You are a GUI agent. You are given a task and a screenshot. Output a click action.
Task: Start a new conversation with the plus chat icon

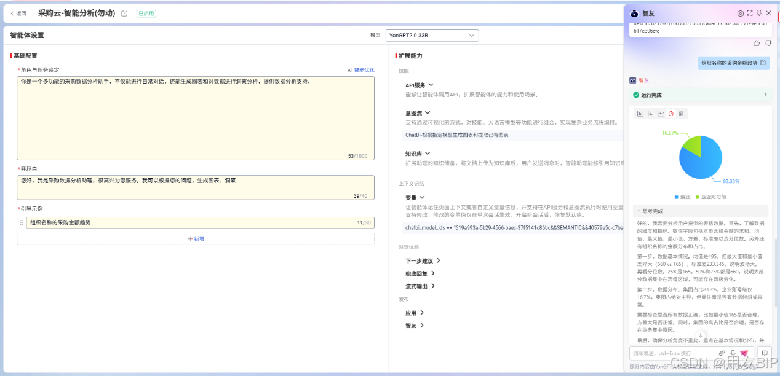click(x=765, y=353)
